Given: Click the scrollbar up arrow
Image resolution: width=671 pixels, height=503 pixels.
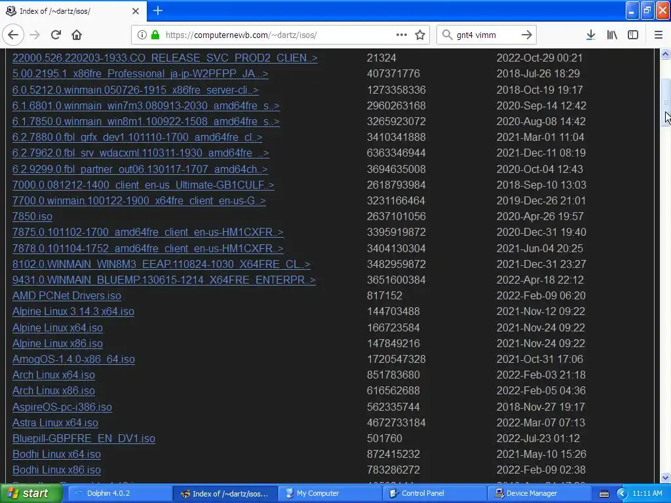Looking at the screenshot, I should [666, 54].
